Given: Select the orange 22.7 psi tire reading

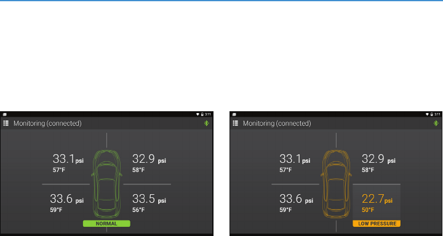Looking at the screenshot, I should [x=377, y=199].
